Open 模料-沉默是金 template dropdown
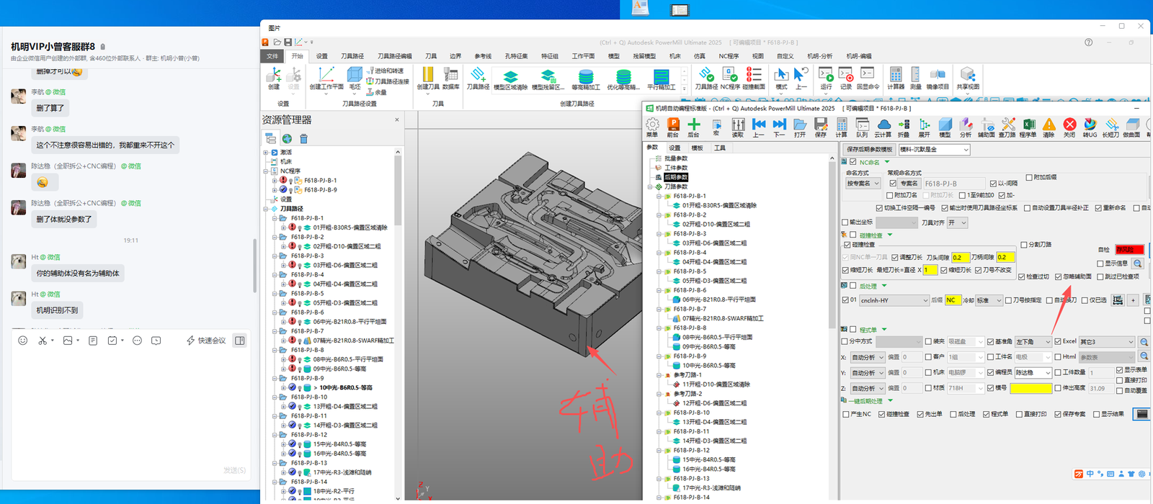Screen dimensions: 1153x504 (x=934, y=150)
